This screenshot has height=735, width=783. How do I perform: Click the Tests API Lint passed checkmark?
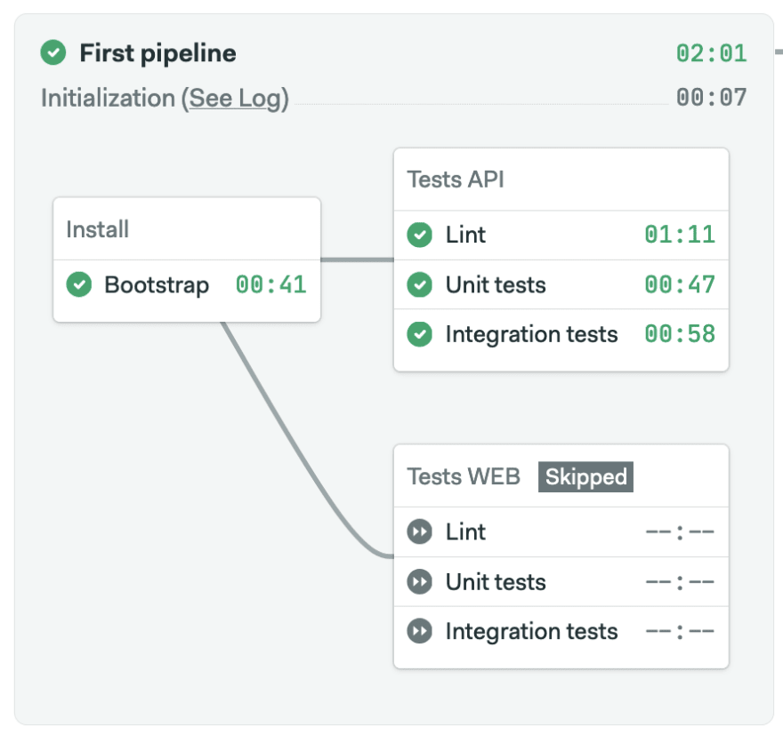(419, 235)
